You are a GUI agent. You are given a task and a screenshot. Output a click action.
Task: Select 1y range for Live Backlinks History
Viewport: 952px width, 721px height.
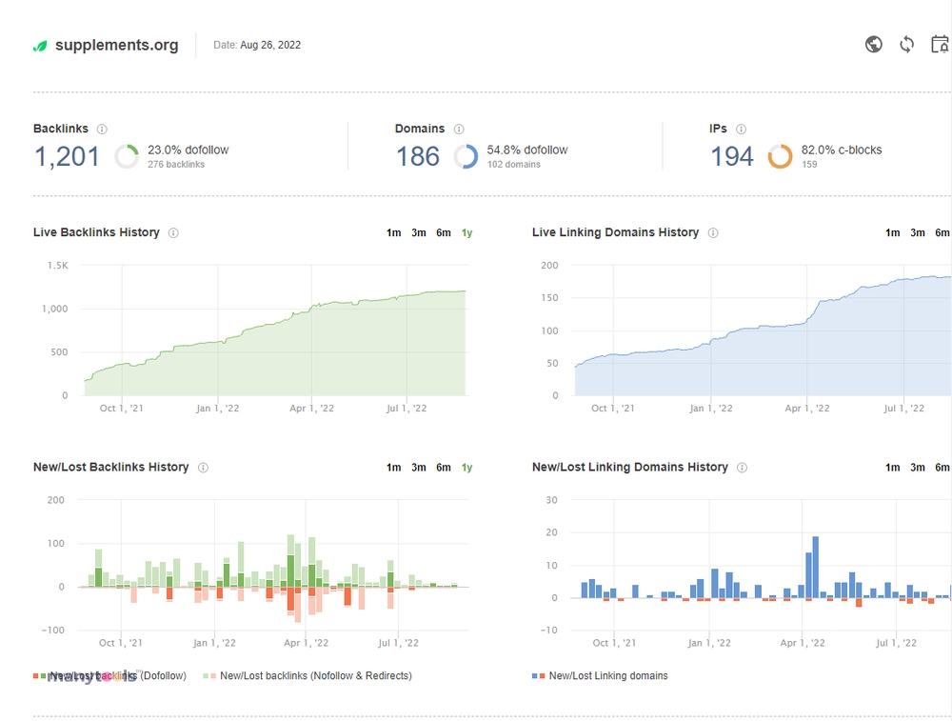point(466,232)
